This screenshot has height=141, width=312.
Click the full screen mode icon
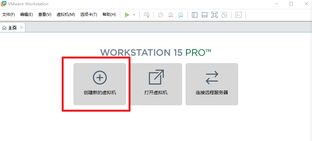pos(214,15)
